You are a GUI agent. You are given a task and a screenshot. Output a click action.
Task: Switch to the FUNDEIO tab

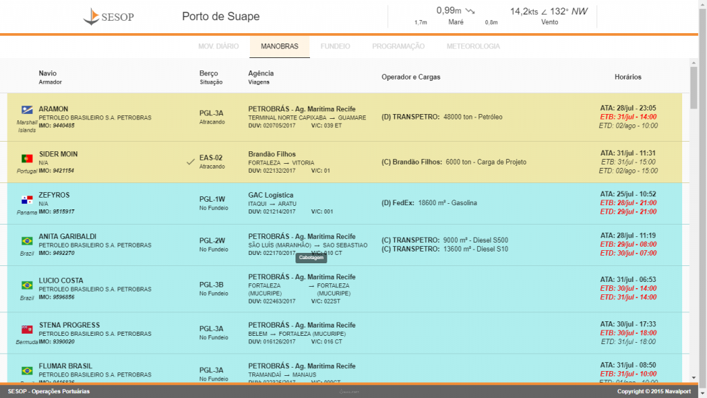(x=335, y=46)
